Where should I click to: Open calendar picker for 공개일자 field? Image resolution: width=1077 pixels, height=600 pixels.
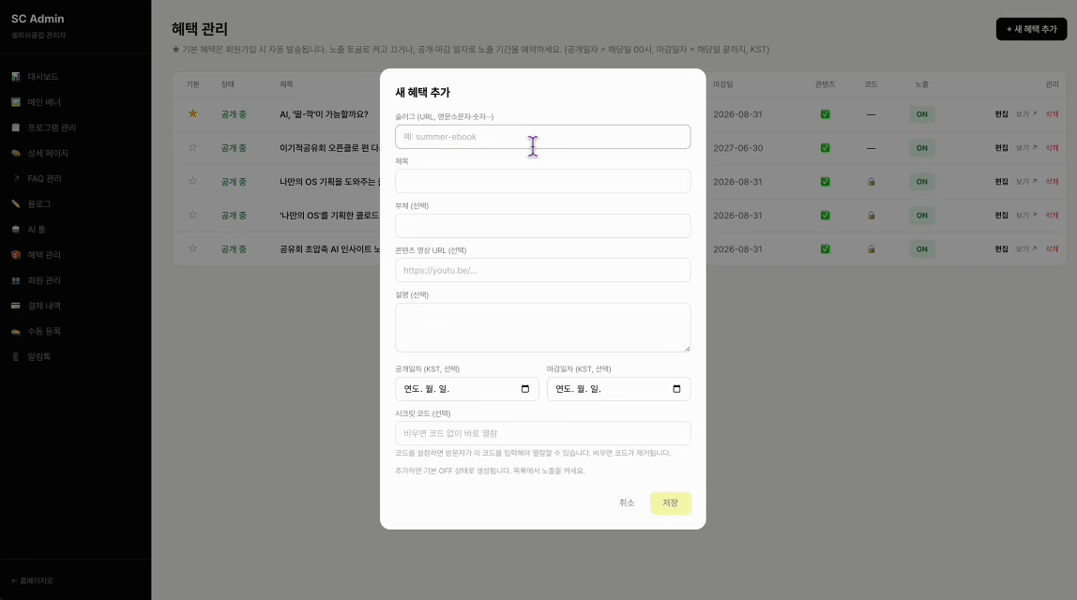pyautogui.click(x=525, y=389)
